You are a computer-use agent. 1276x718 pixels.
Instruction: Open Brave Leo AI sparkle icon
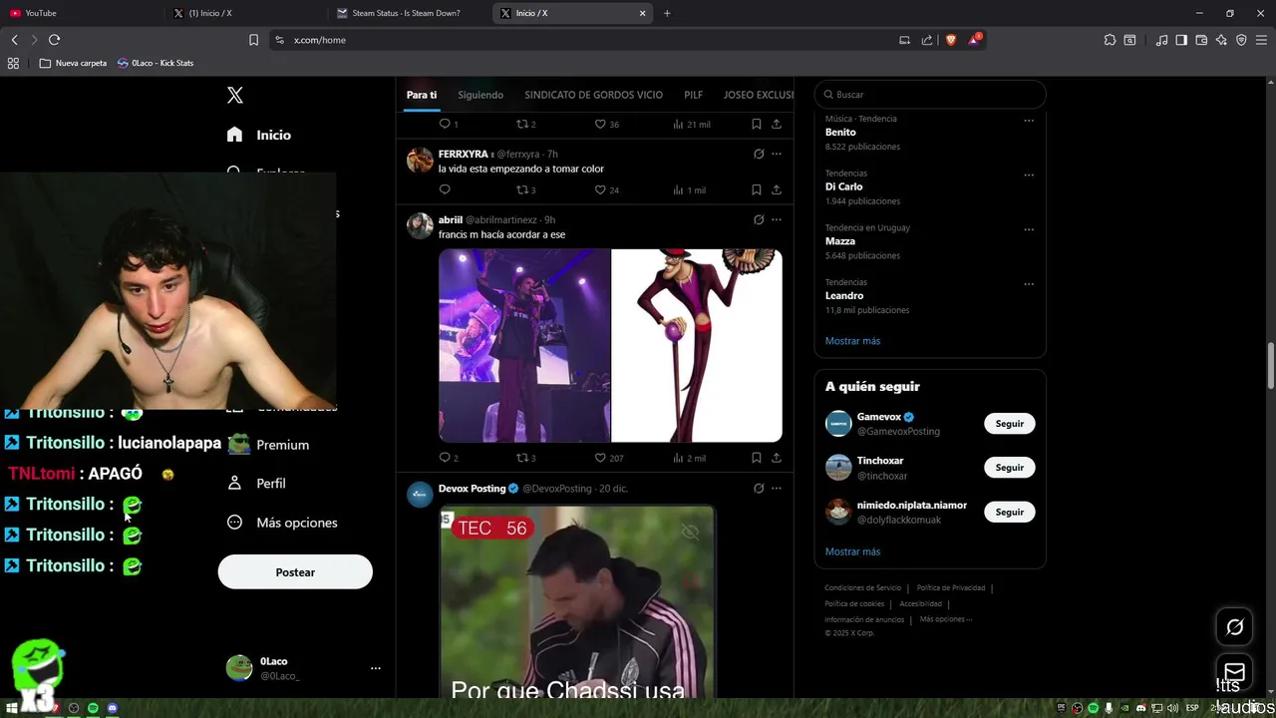(1221, 40)
